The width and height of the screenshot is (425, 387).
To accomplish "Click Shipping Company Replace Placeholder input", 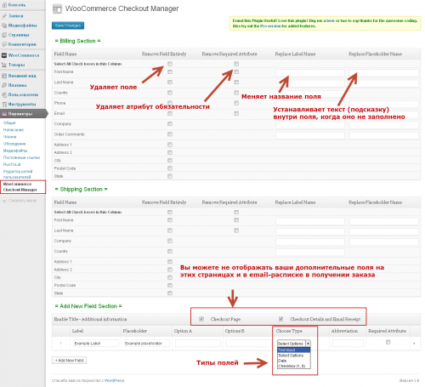I will [x=384, y=242].
